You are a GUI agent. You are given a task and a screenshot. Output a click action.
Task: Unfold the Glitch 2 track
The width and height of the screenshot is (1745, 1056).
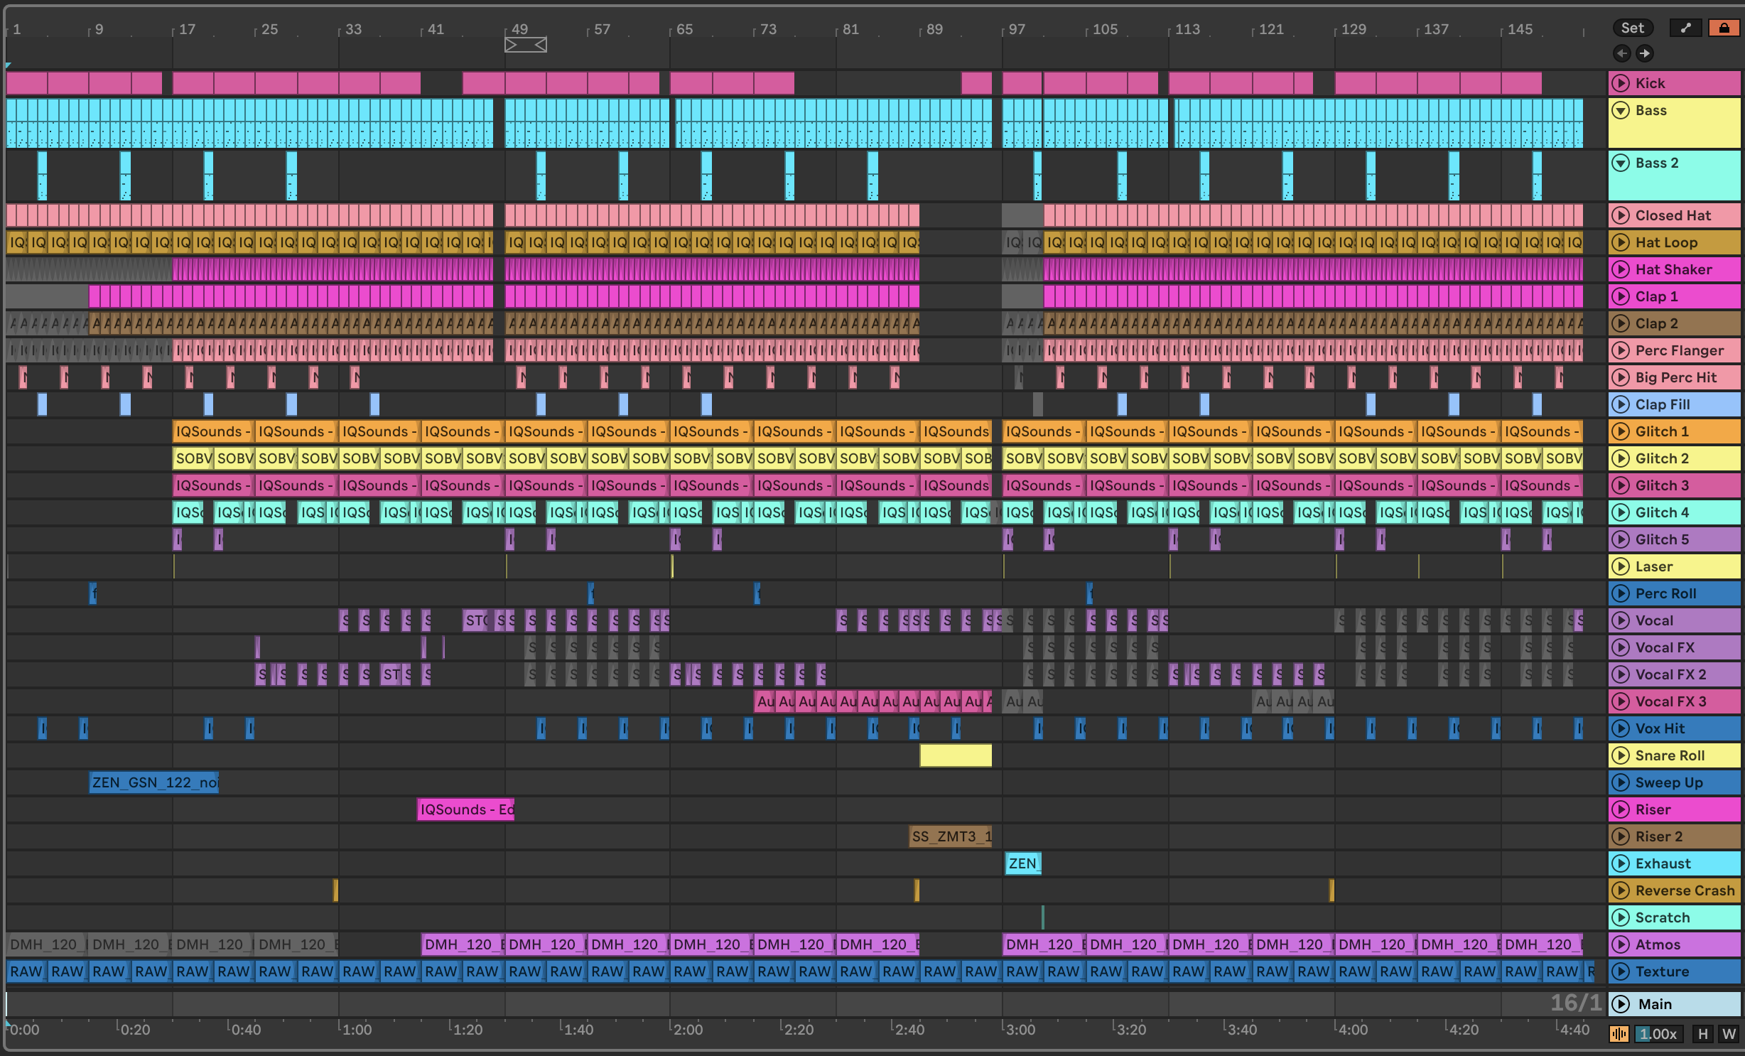tap(1621, 458)
